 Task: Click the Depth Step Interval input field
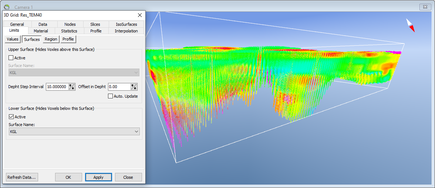(57, 87)
